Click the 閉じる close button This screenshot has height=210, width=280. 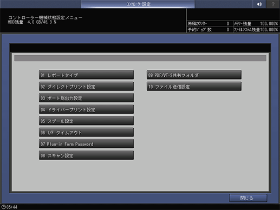(248, 198)
